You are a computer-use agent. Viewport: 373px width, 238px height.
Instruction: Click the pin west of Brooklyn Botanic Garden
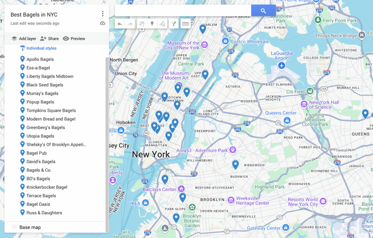click(176, 218)
